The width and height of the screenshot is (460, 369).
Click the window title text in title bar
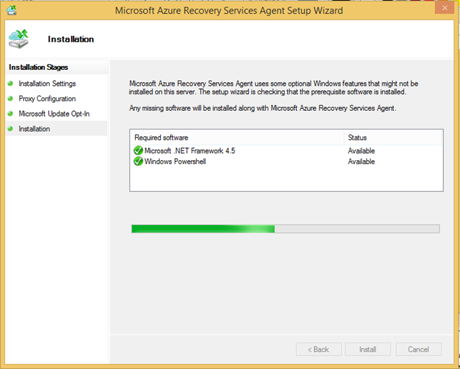pyautogui.click(x=229, y=10)
